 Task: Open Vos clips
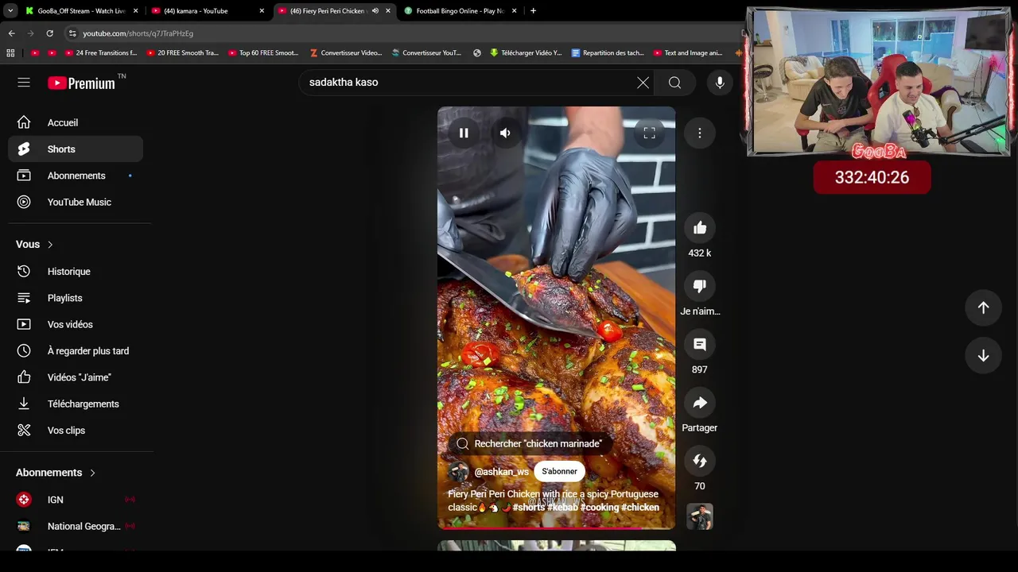76,431
